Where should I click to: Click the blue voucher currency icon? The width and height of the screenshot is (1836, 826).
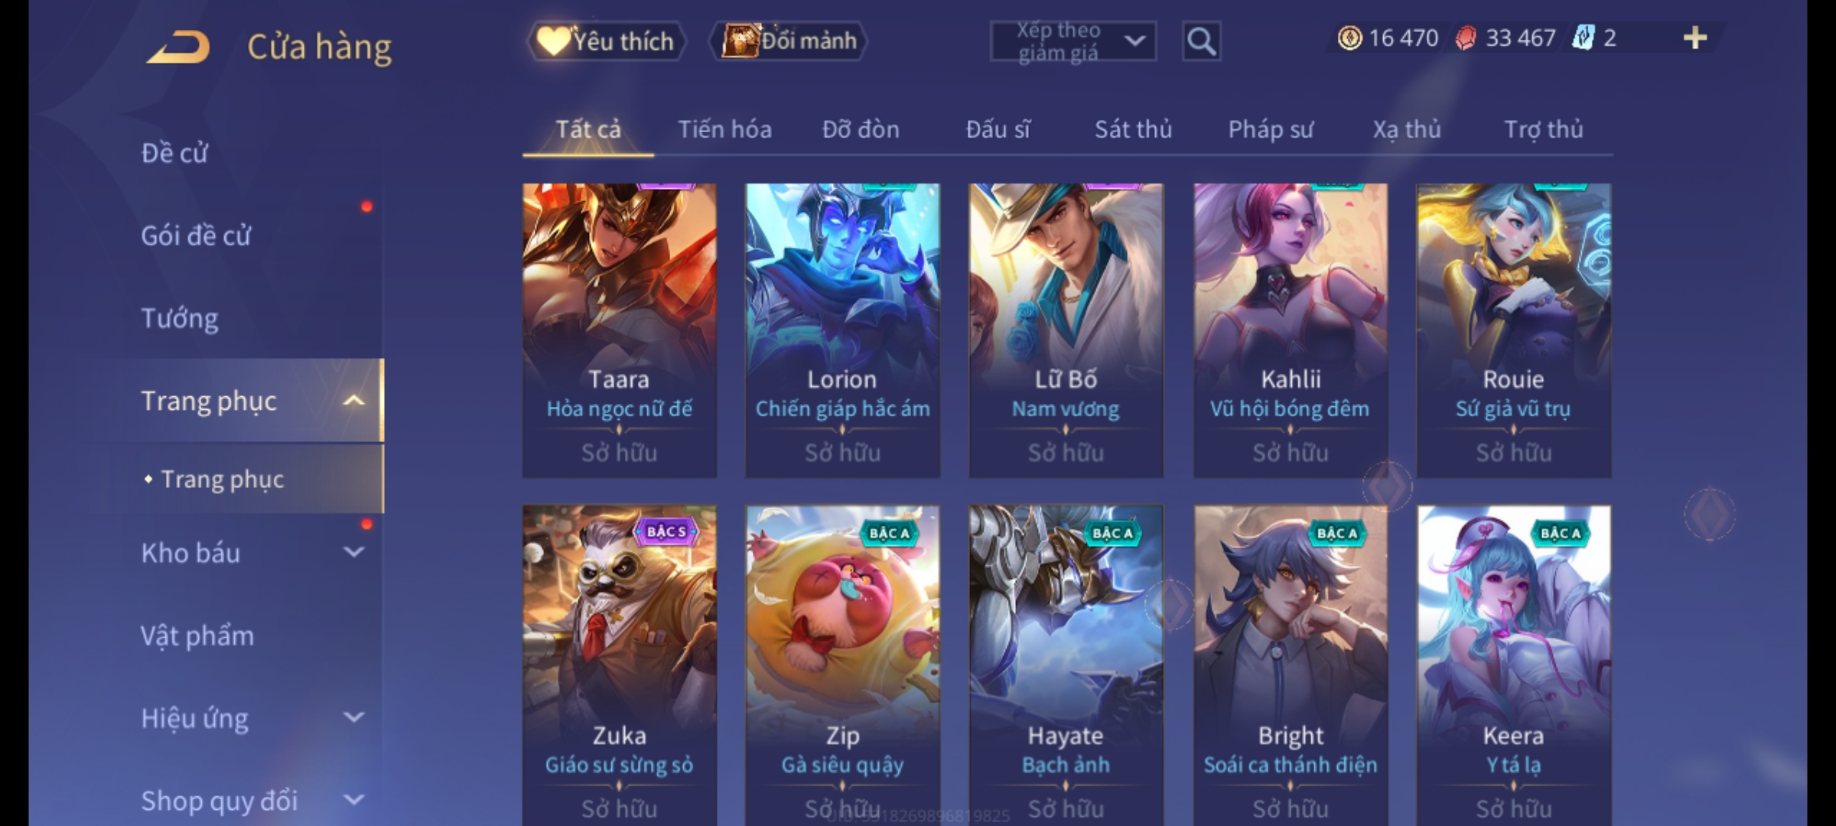(1583, 37)
